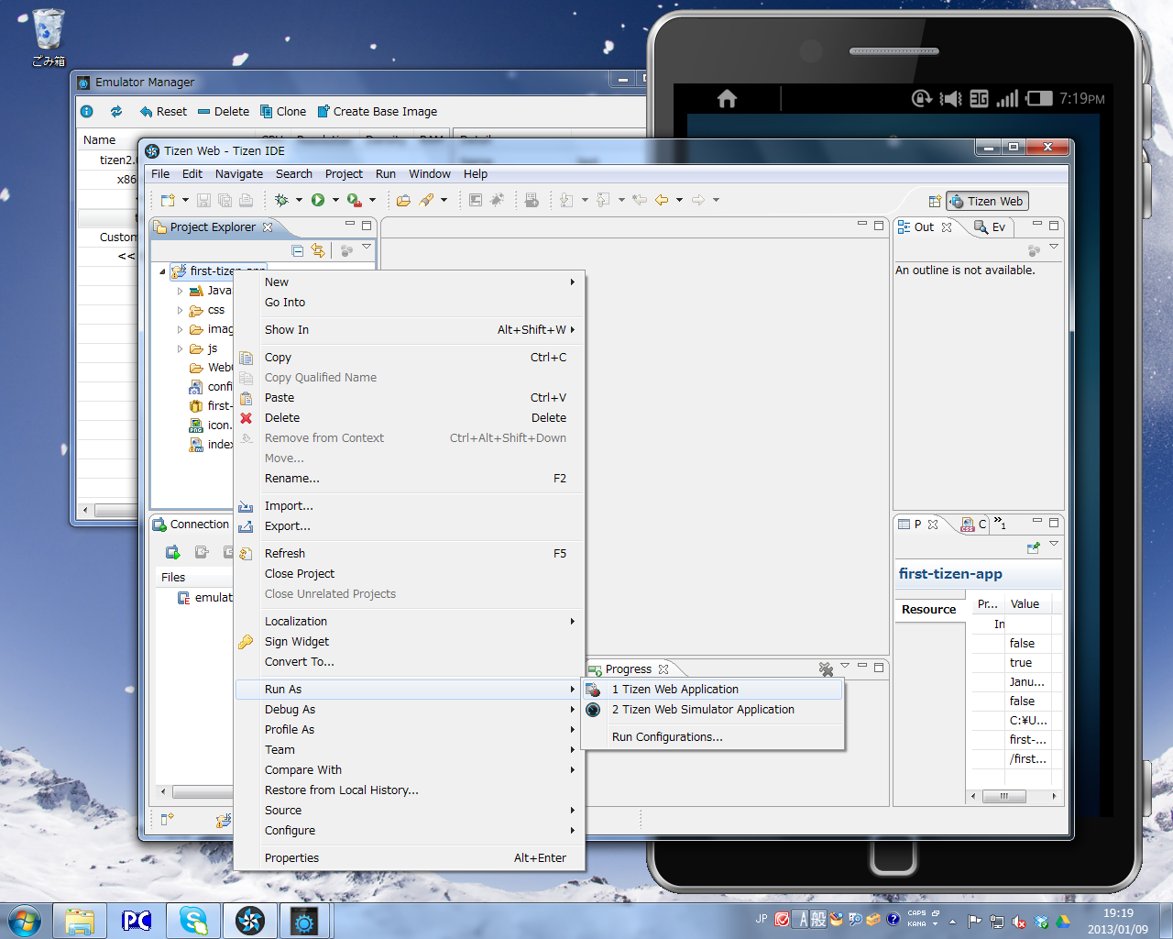Open the Tizen IDE pinwheel taskbar icon
1173x939 pixels.
point(249,921)
